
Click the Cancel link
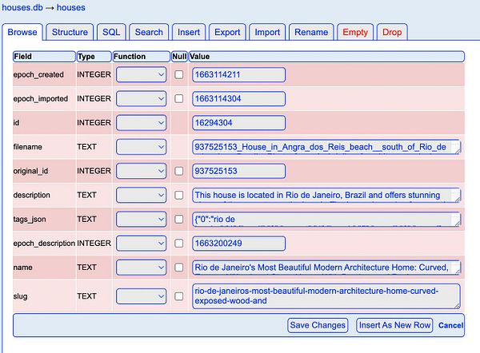coord(450,326)
